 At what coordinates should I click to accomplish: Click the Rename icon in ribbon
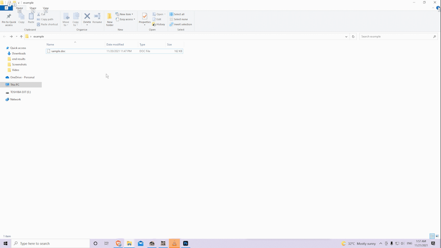click(x=97, y=18)
